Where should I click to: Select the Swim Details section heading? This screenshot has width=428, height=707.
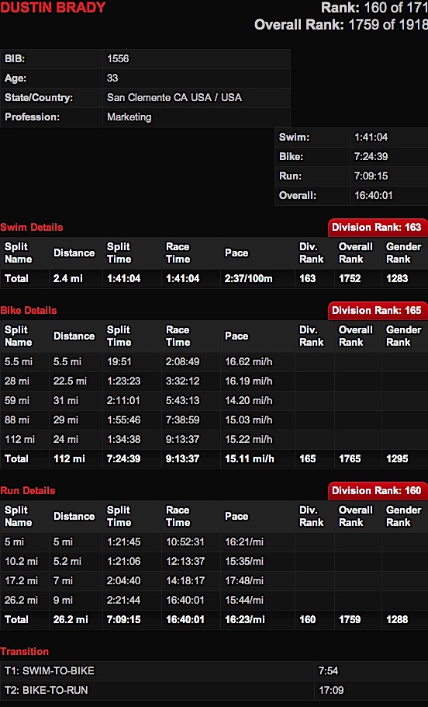(32, 227)
